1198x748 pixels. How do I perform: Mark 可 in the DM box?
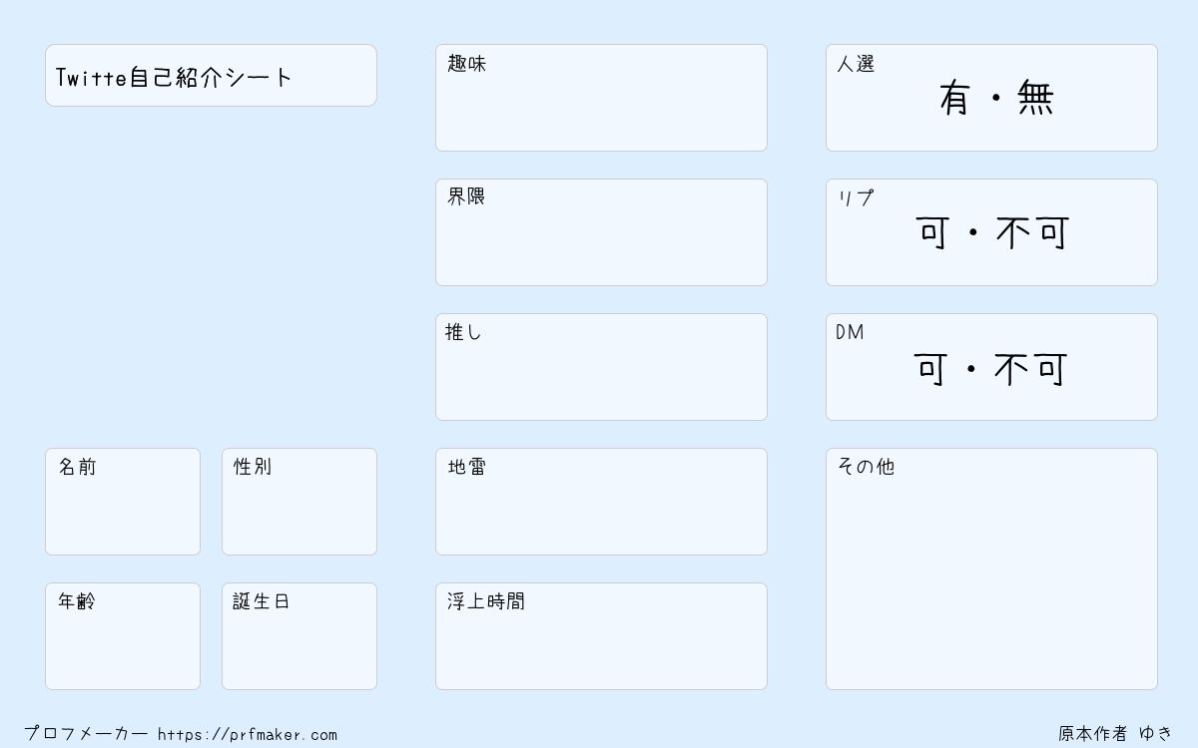click(930, 369)
